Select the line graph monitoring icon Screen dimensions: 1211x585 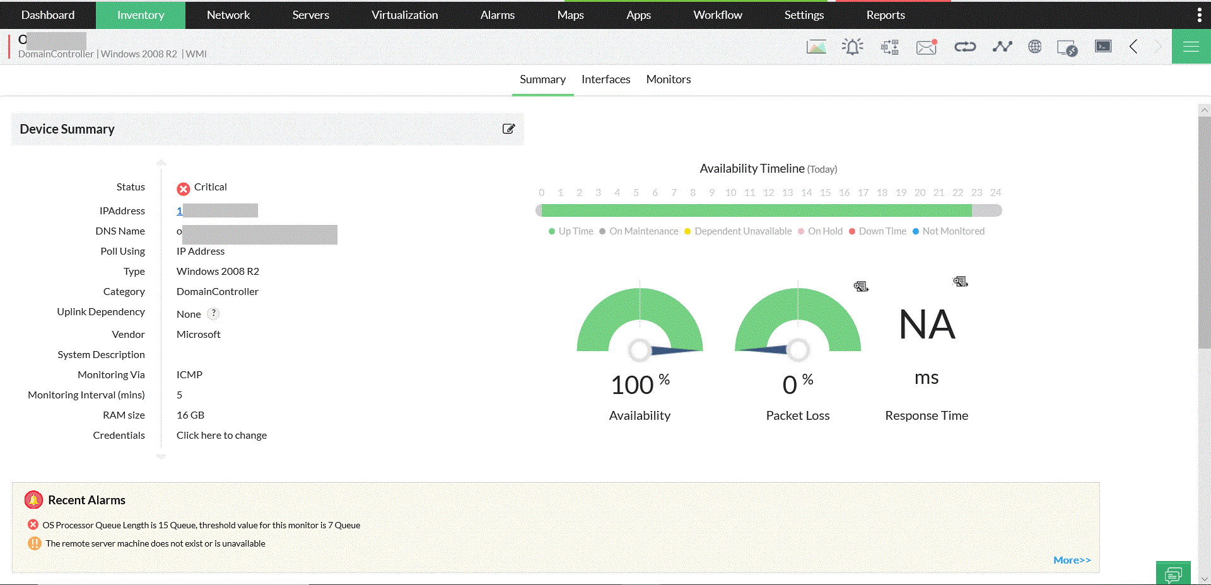tap(1001, 46)
